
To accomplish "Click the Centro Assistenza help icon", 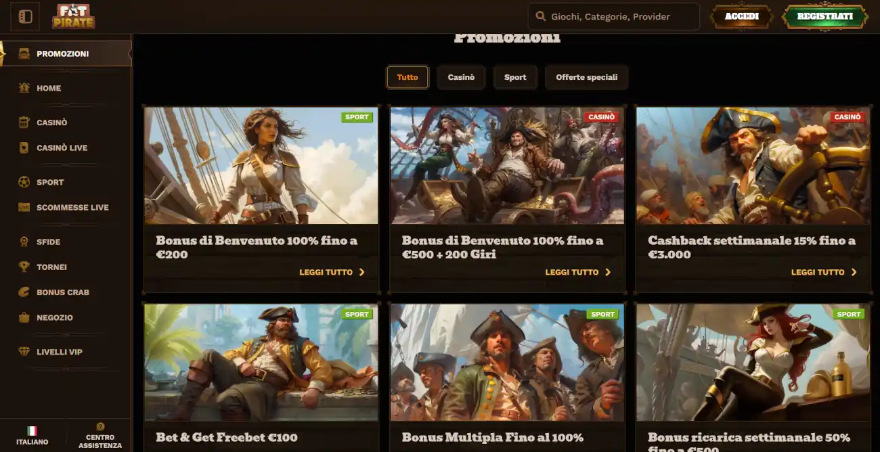I will click(100, 426).
